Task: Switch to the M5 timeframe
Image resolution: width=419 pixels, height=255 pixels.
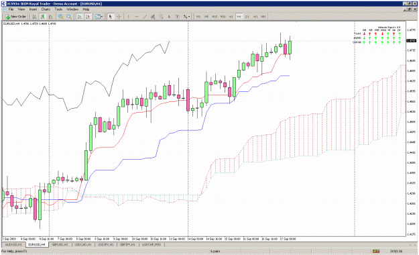Action: pyautogui.click(x=206, y=17)
